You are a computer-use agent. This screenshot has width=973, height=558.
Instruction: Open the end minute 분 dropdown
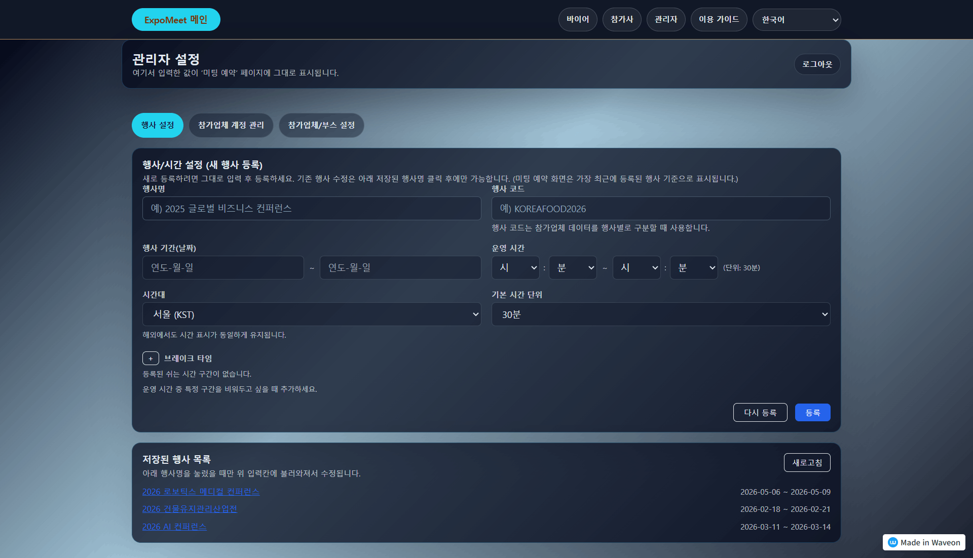(693, 268)
